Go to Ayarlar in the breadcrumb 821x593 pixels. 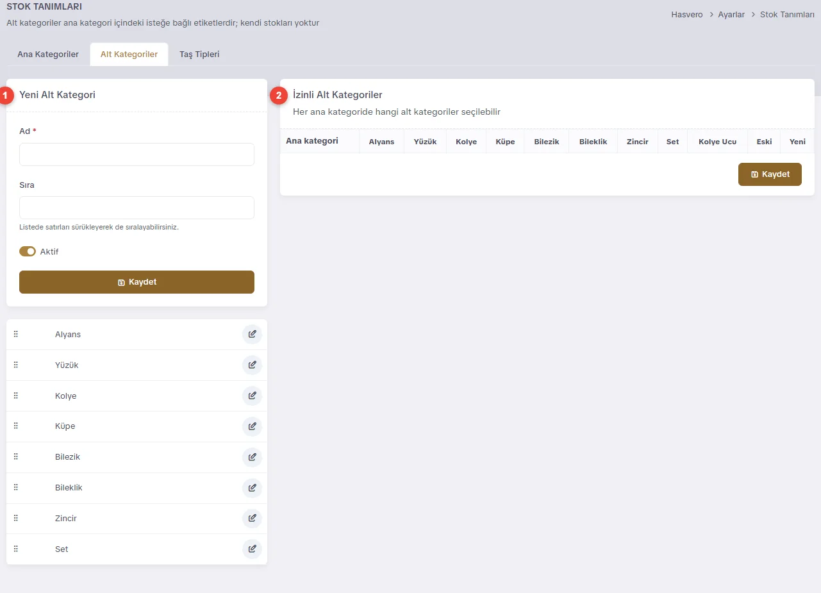731,14
